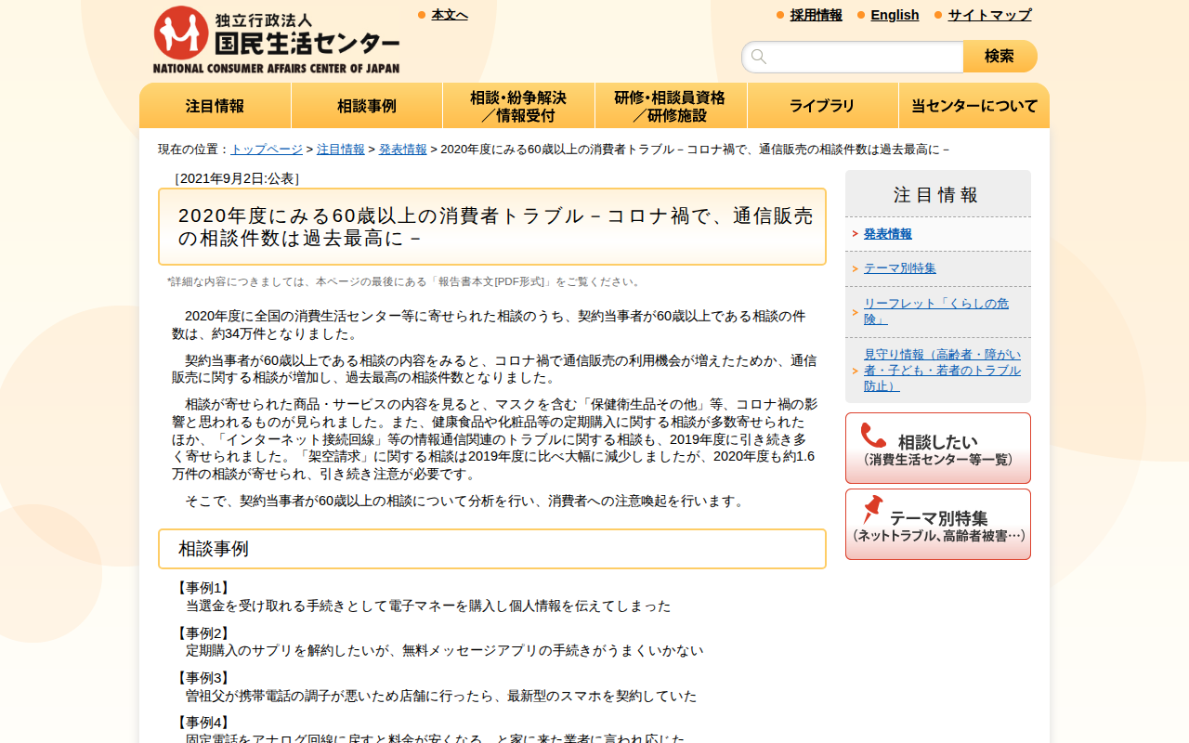1189x743 pixels.
Task: Select 当センターについて in the navigation bar
Action: tap(973, 105)
